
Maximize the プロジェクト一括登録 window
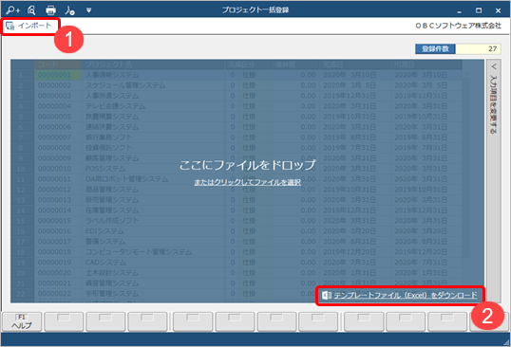click(x=479, y=10)
